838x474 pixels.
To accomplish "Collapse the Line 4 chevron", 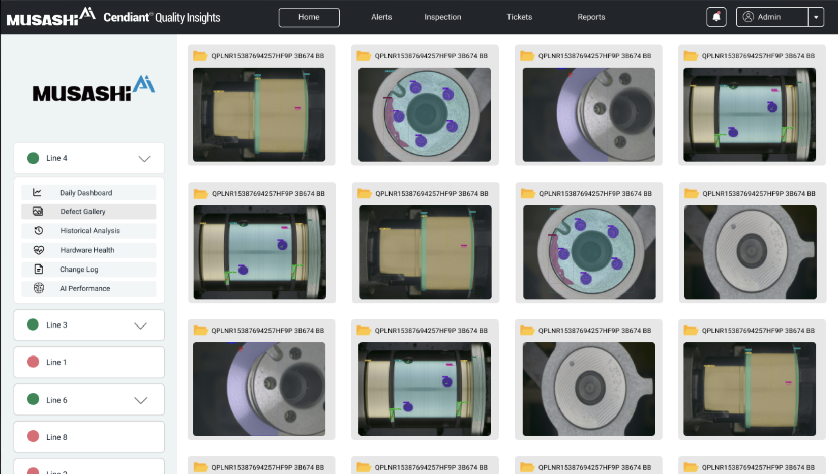I will point(144,159).
